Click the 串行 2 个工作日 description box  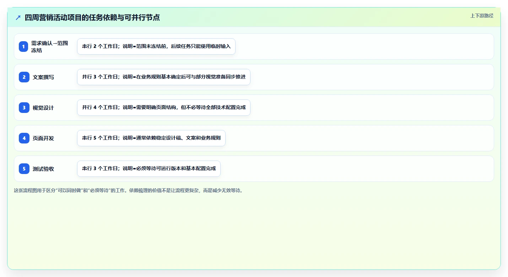[x=156, y=47]
